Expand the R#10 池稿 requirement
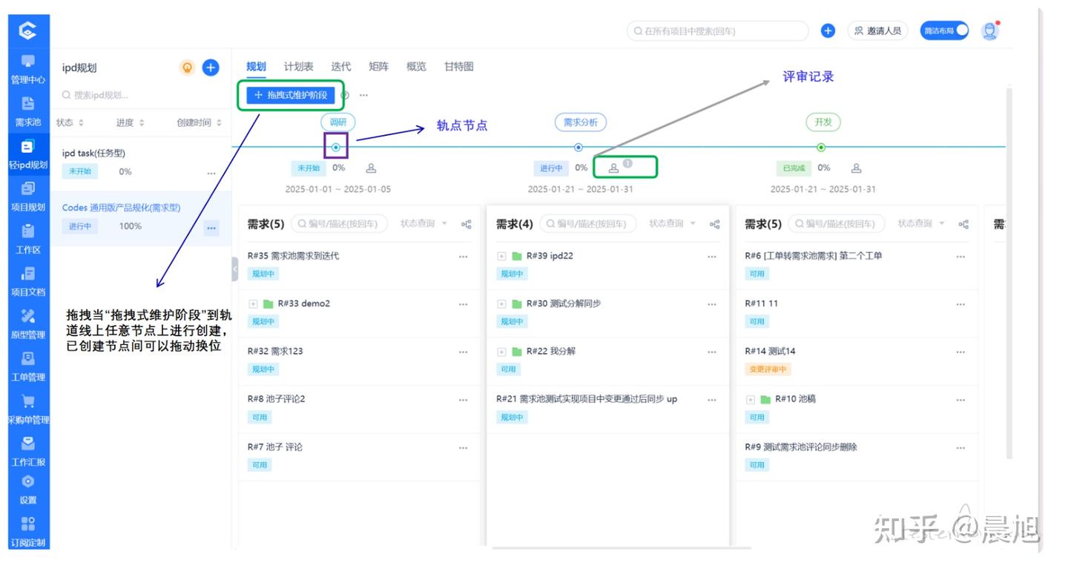The width and height of the screenshot is (1068, 572). (750, 400)
